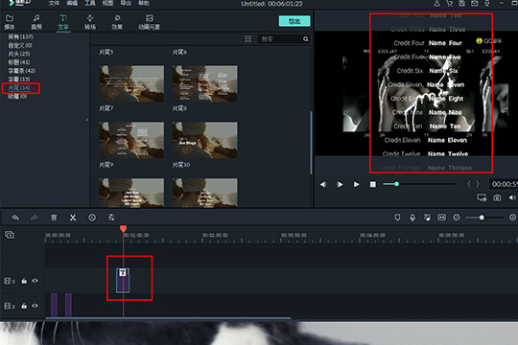The image size is (518, 345).
Task: Open the 媒体 media library tab
Action: (10, 22)
